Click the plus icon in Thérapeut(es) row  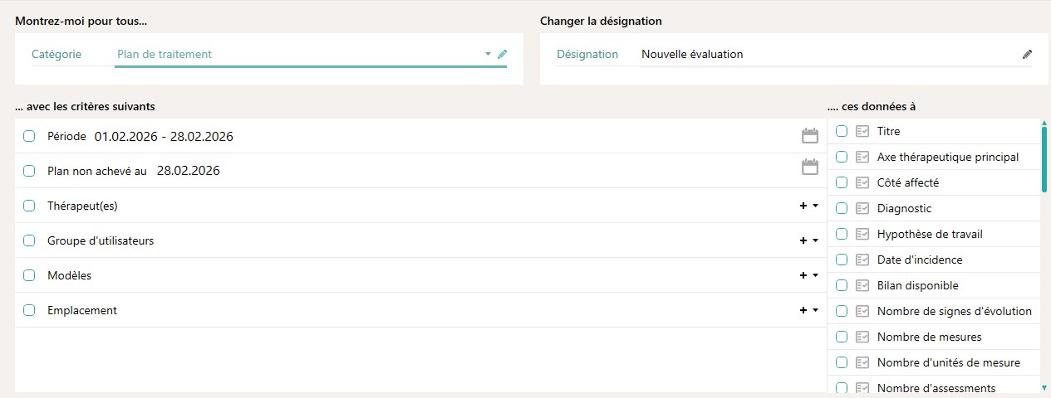803,206
